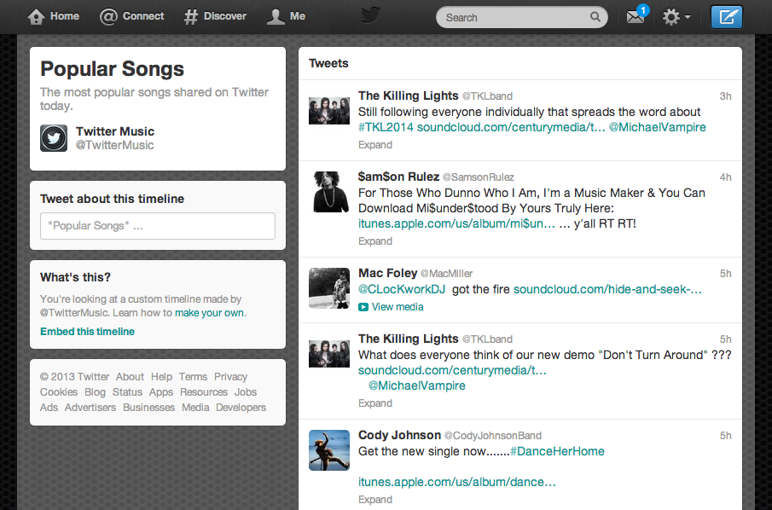This screenshot has width=772, height=510.
Task: Expand the $am$on Rulez tweet
Action: pos(375,241)
